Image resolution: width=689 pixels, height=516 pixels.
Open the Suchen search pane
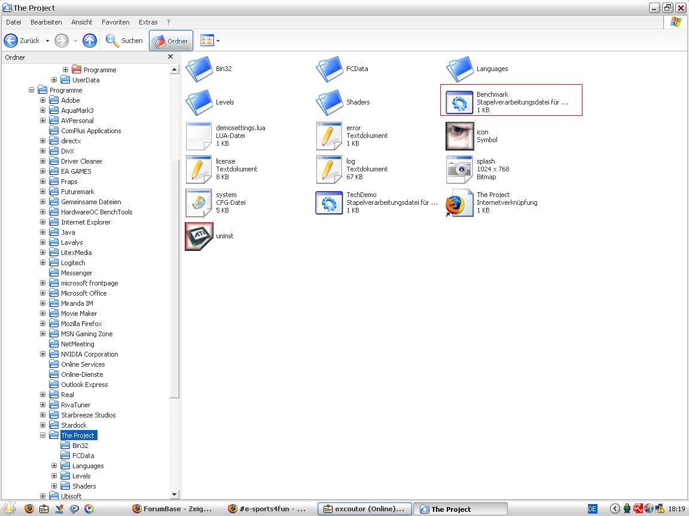[124, 41]
